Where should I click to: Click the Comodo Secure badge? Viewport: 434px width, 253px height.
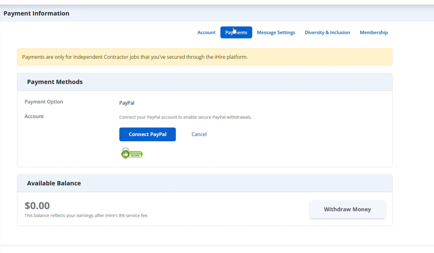pos(132,153)
